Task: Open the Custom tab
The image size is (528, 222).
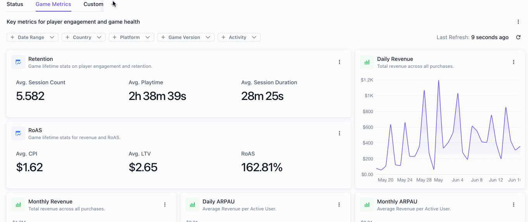Action: pyautogui.click(x=93, y=4)
